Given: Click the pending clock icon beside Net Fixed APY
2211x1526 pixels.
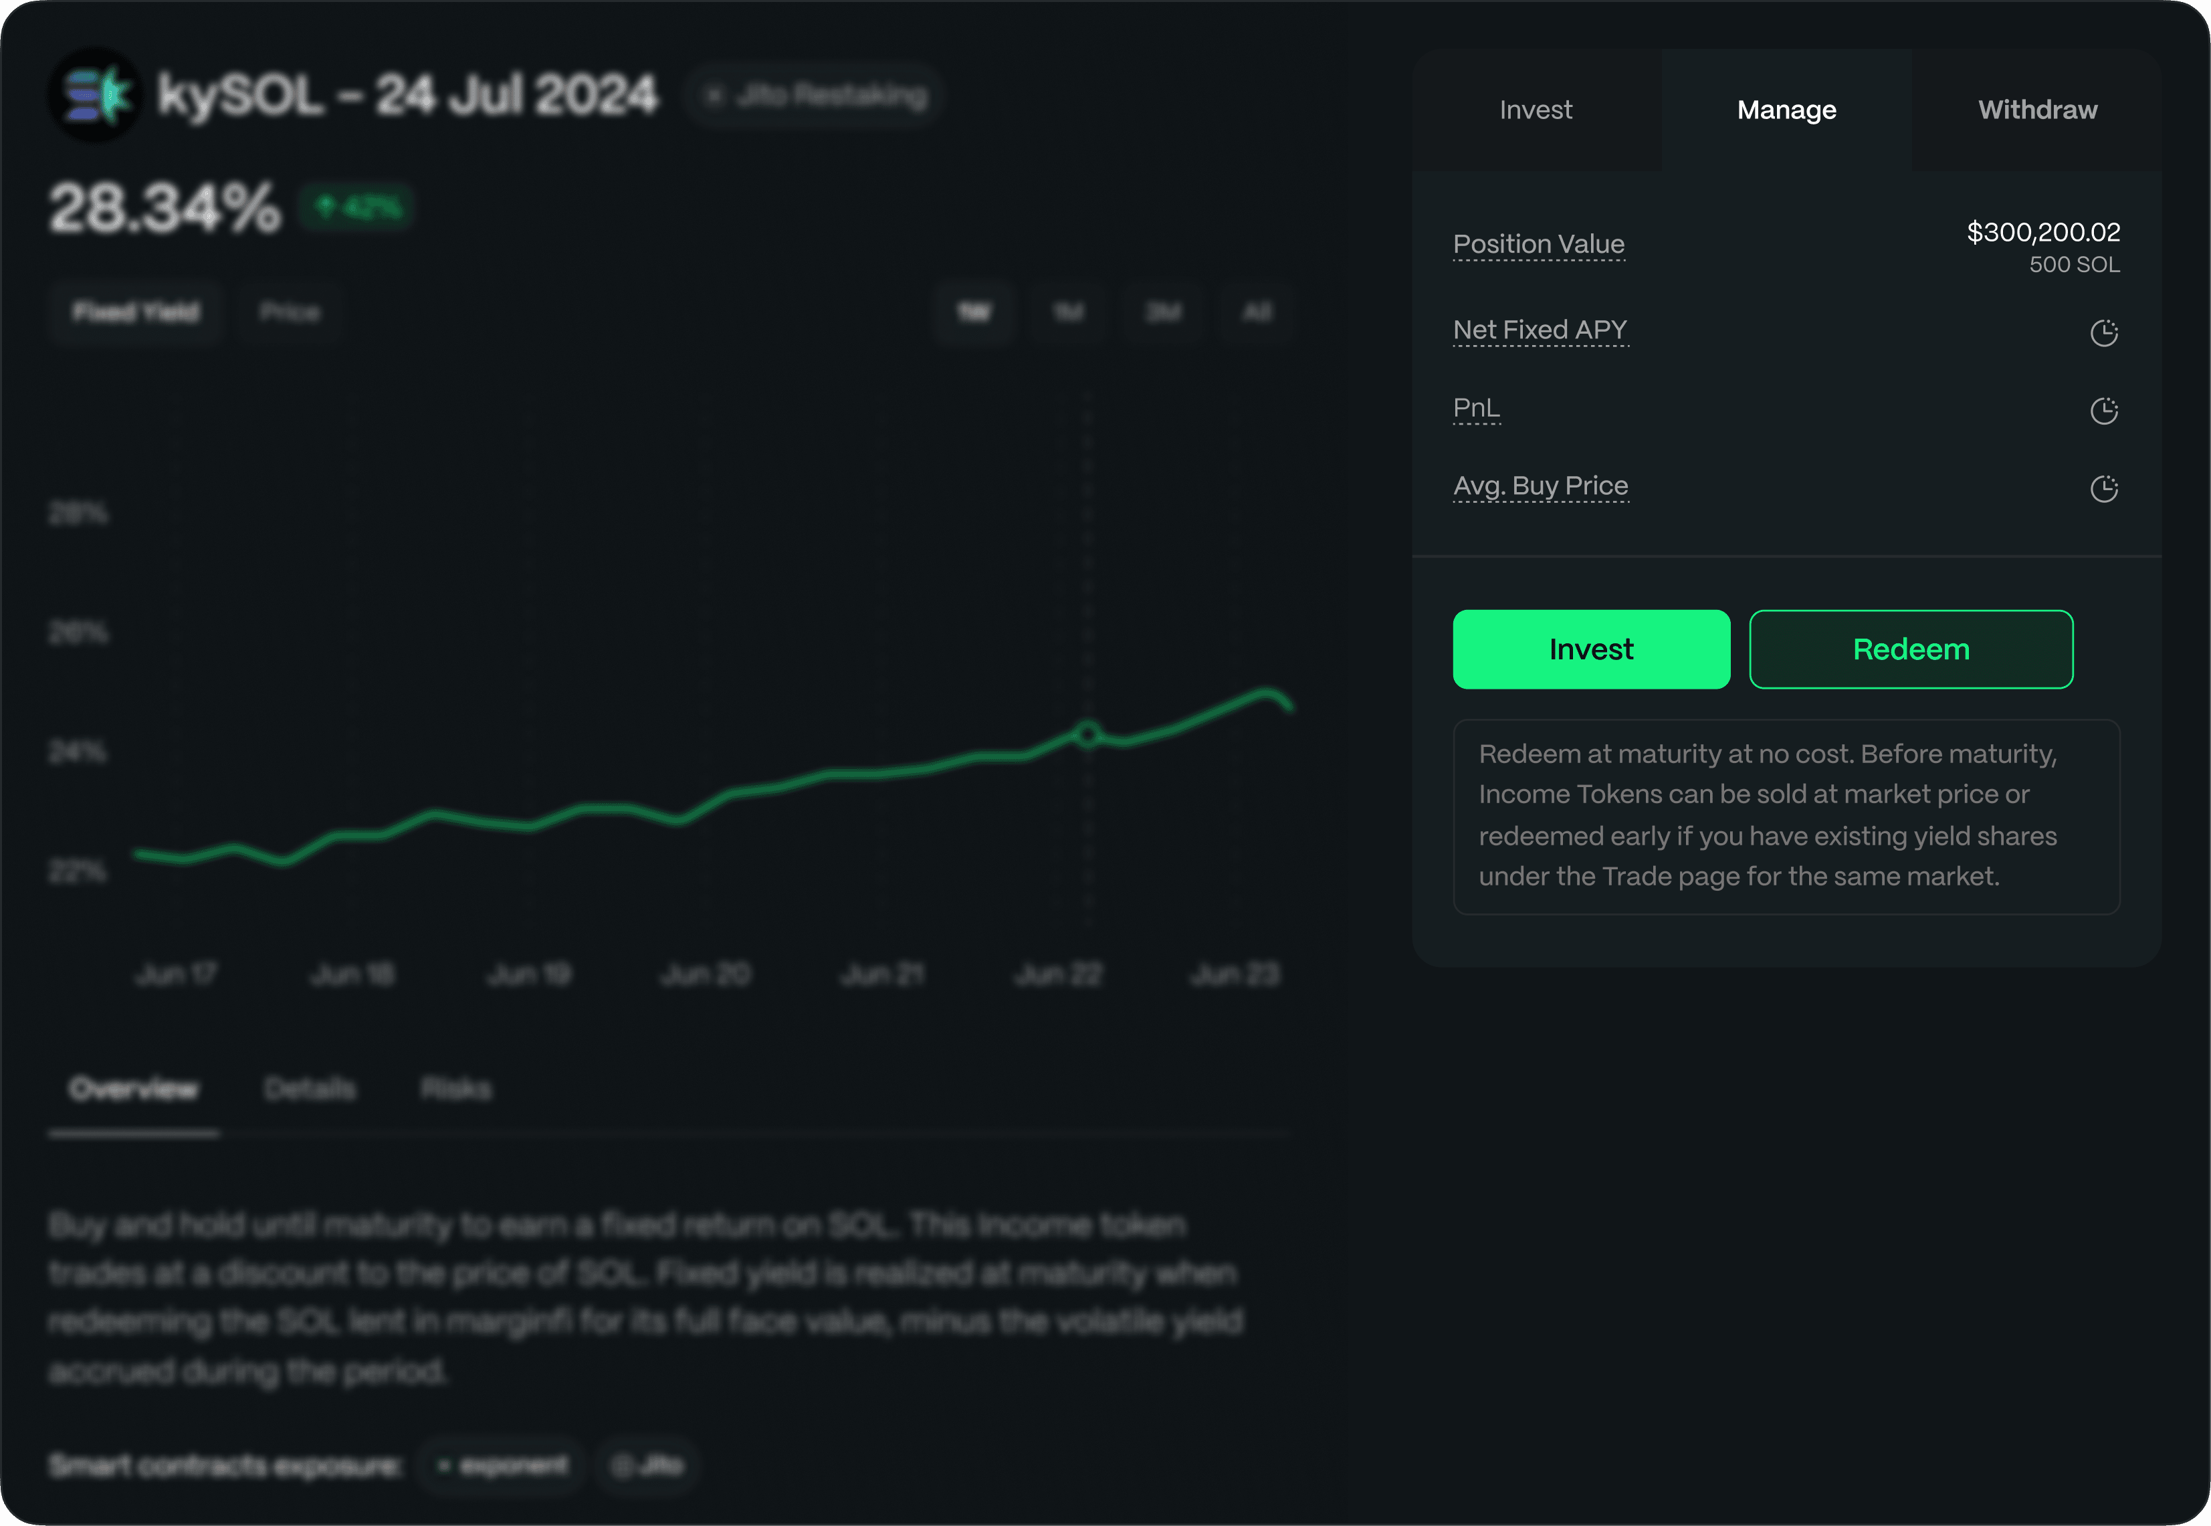Looking at the screenshot, I should click(2103, 333).
